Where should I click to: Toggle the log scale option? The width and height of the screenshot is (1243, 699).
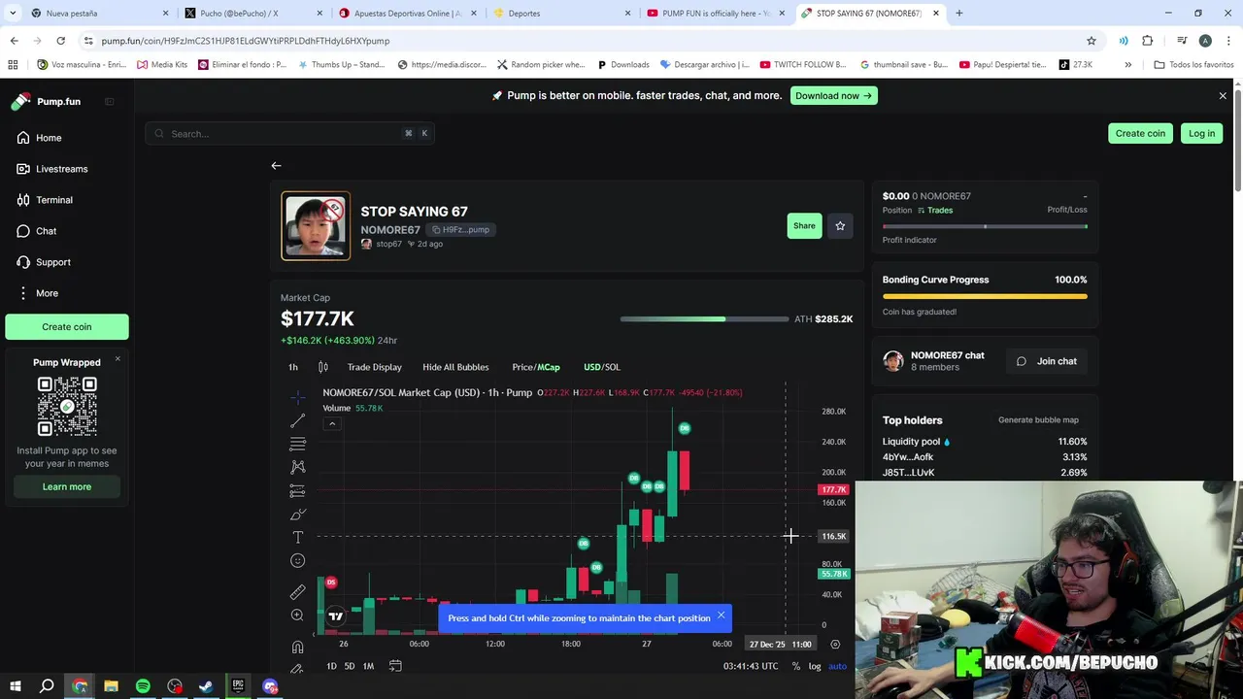(815, 666)
